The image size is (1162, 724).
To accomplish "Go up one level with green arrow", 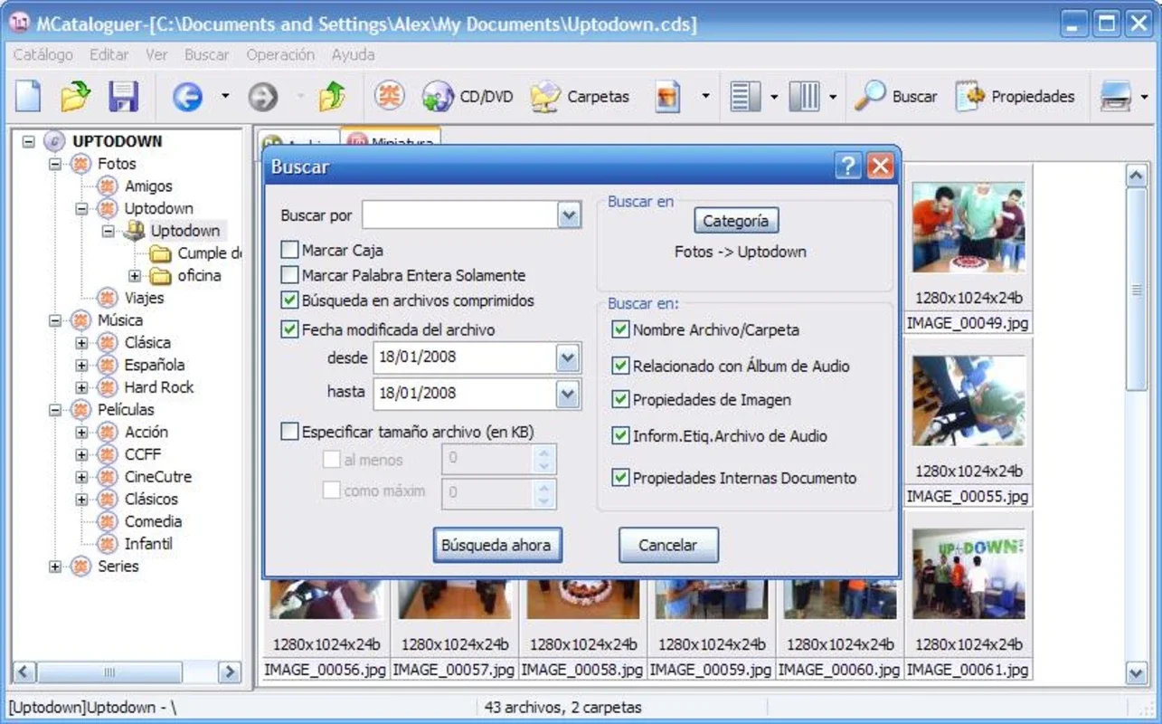I will coord(333,96).
